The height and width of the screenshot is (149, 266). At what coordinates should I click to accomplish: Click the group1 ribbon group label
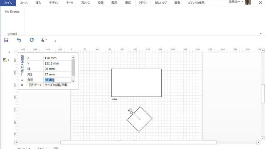pos(12,34)
